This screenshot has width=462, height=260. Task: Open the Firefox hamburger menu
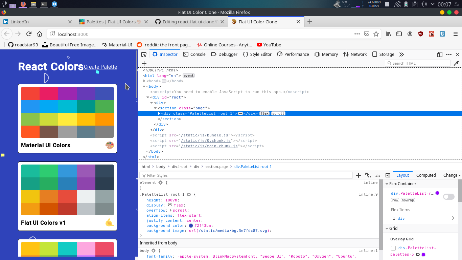(456, 34)
